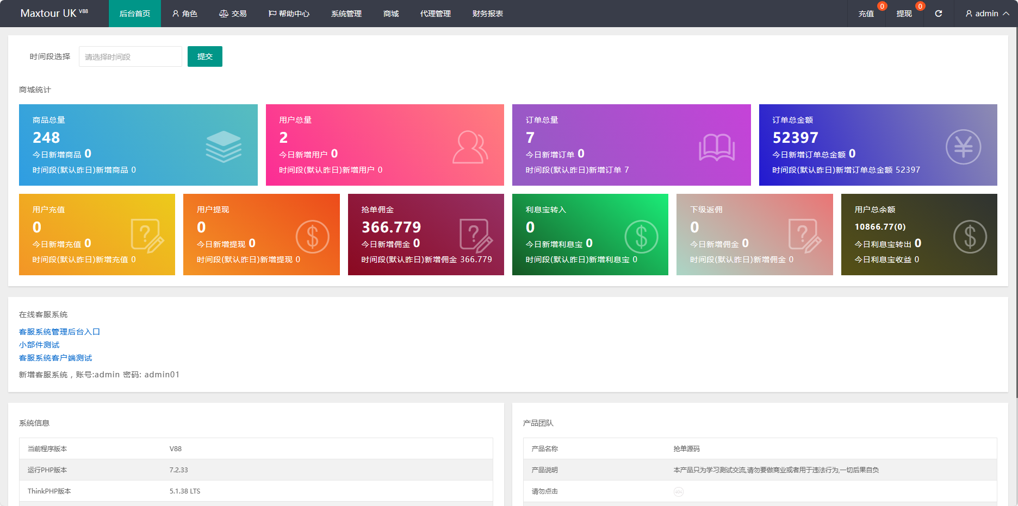1018x506 pixels.
Task: Click the 抢单源码 product name cell
Action: (686, 449)
